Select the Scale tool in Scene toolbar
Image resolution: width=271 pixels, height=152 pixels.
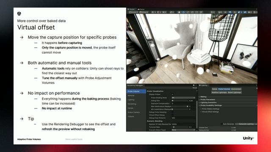192,12
